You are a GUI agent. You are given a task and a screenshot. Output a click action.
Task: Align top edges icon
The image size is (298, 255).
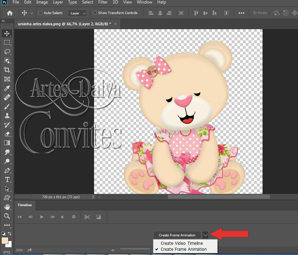(x=196, y=13)
